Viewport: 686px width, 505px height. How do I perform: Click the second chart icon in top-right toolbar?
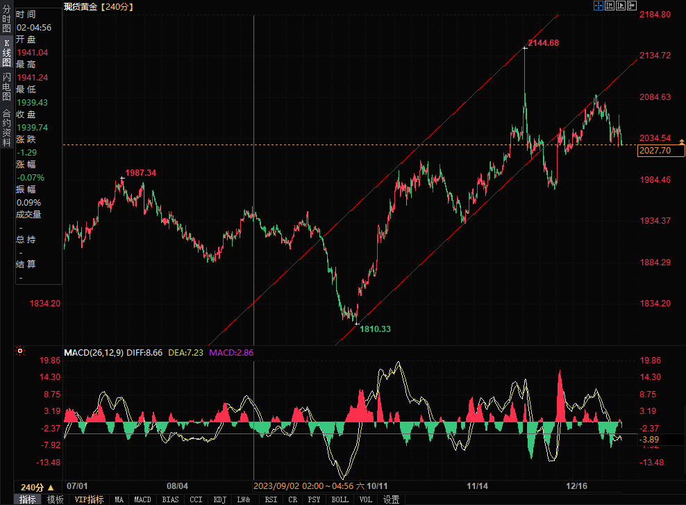(x=610, y=6)
